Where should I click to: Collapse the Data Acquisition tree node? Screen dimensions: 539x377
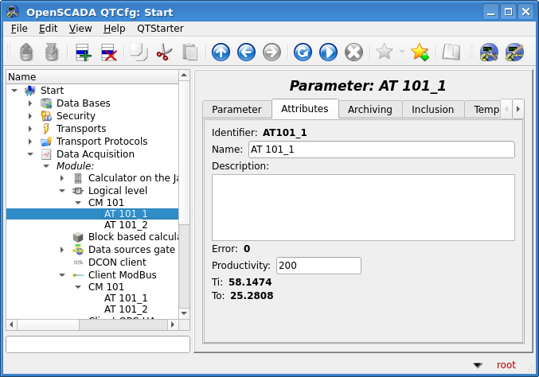(30, 154)
